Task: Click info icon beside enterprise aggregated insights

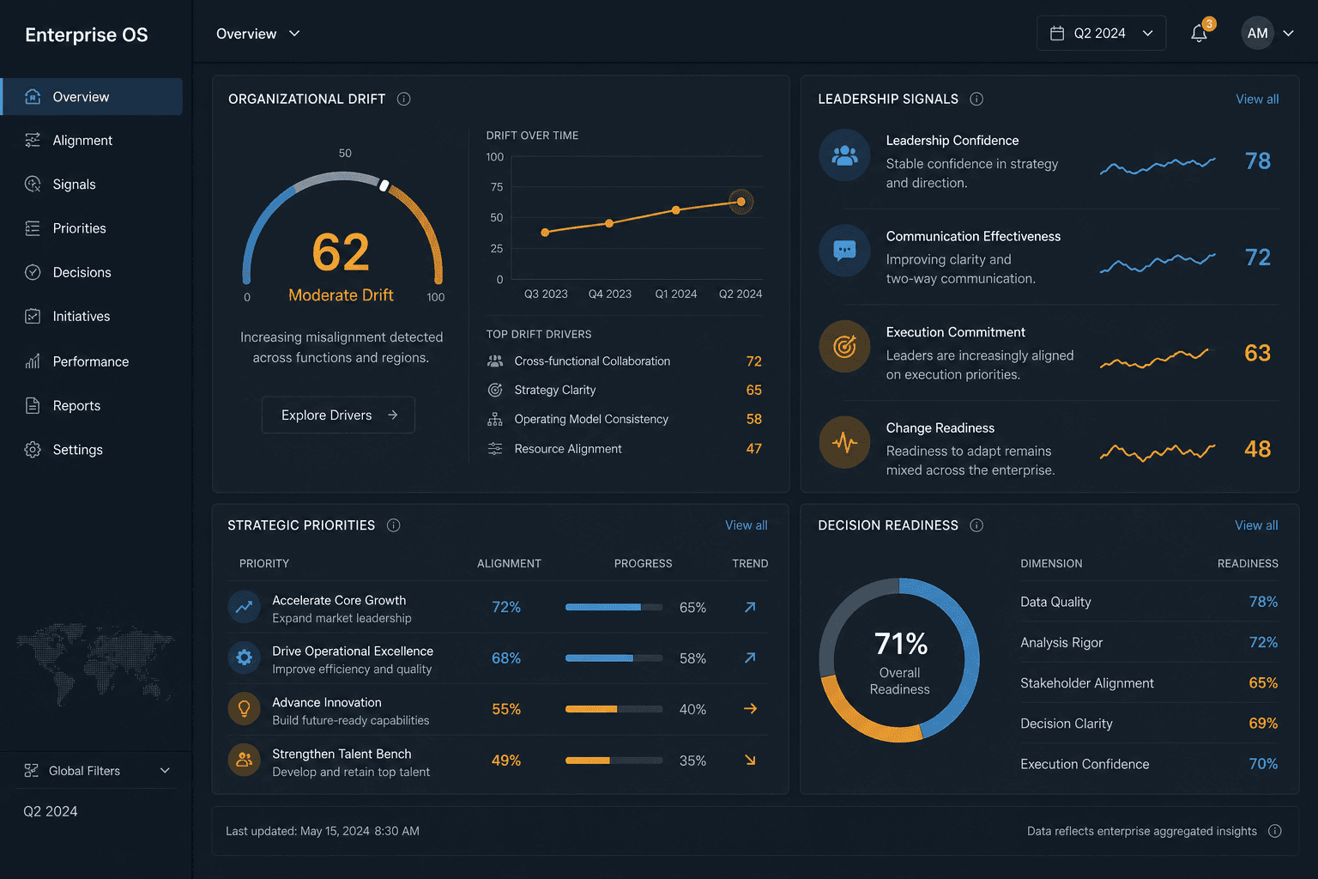Action: click(x=1275, y=831)
